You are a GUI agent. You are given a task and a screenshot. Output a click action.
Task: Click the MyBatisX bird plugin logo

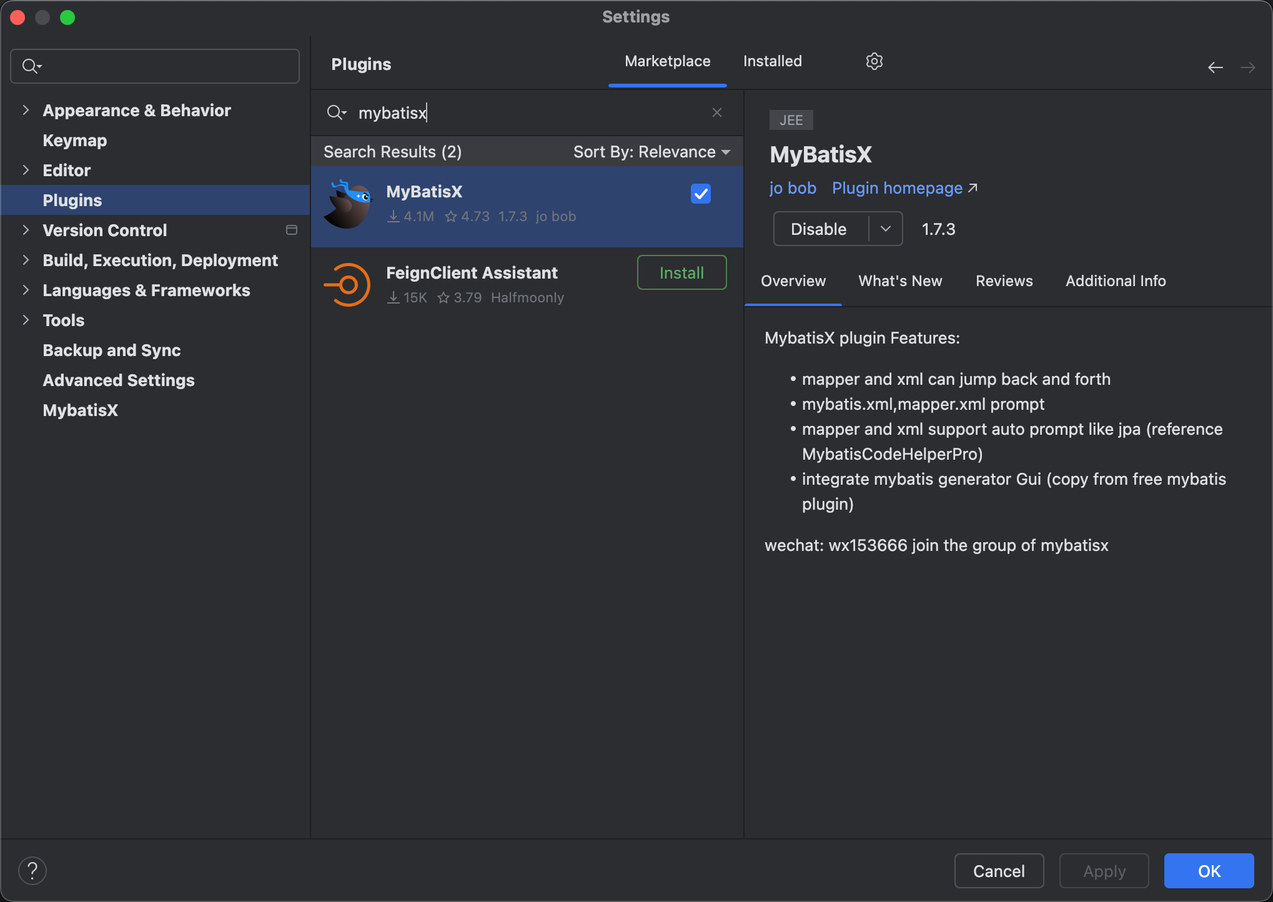[347, 205]
